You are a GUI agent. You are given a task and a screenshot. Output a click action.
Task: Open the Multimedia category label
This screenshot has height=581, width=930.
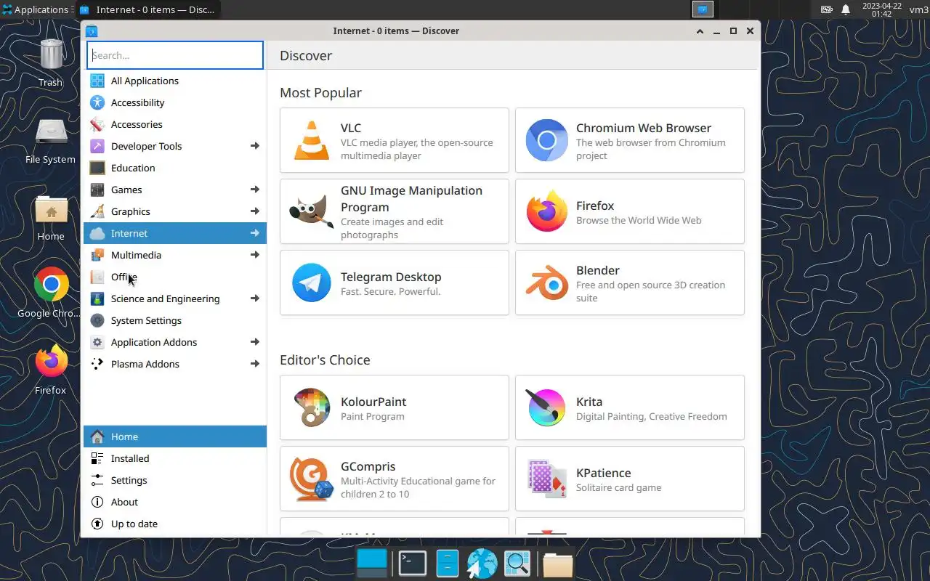click(x=136, y=255)
